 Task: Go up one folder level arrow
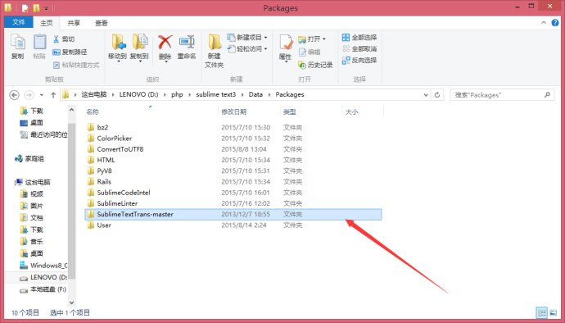[x=53, y=95]
